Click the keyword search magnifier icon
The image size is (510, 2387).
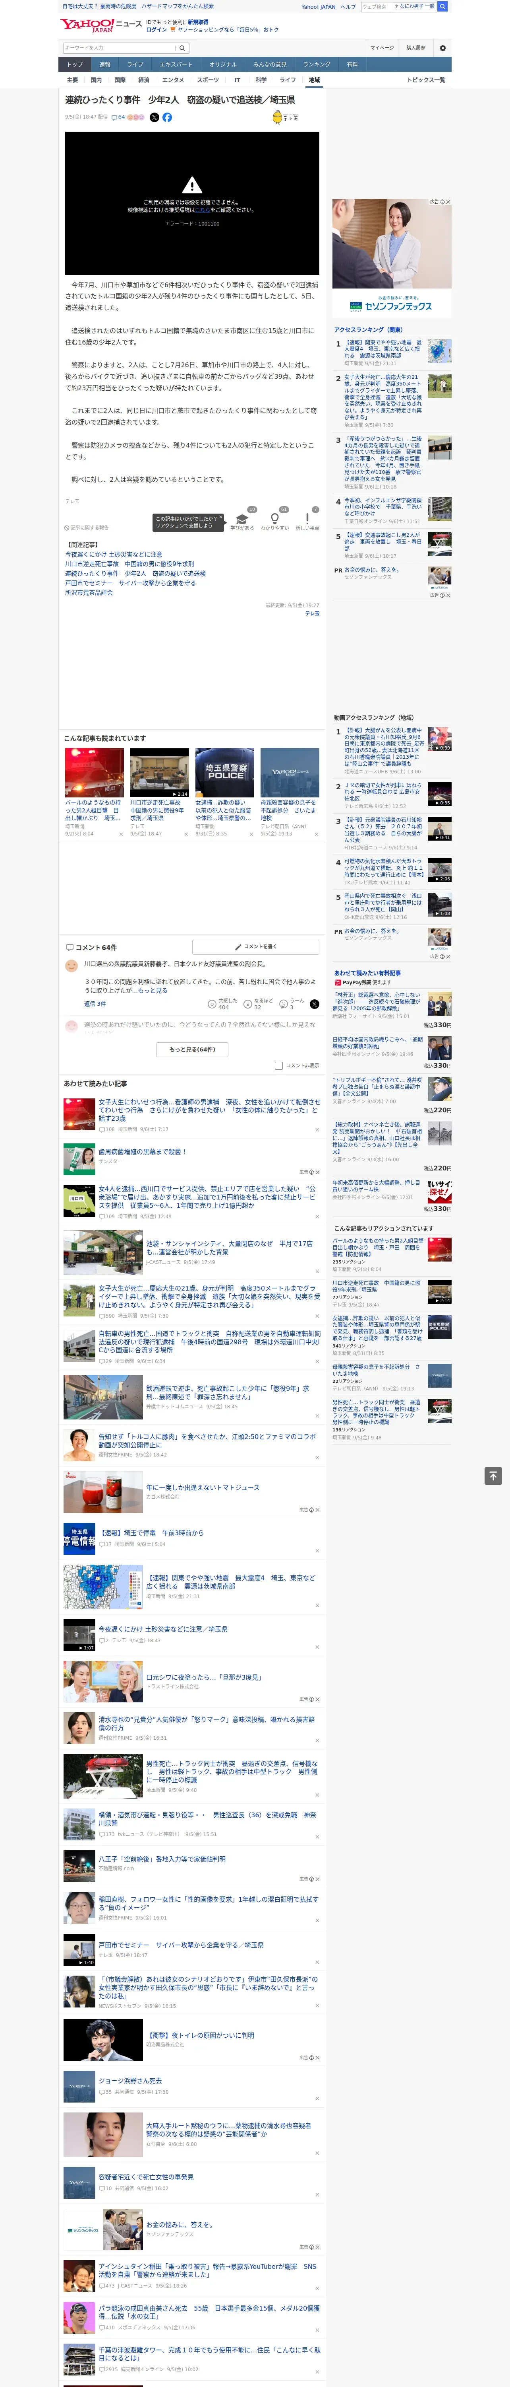point(182,48)
